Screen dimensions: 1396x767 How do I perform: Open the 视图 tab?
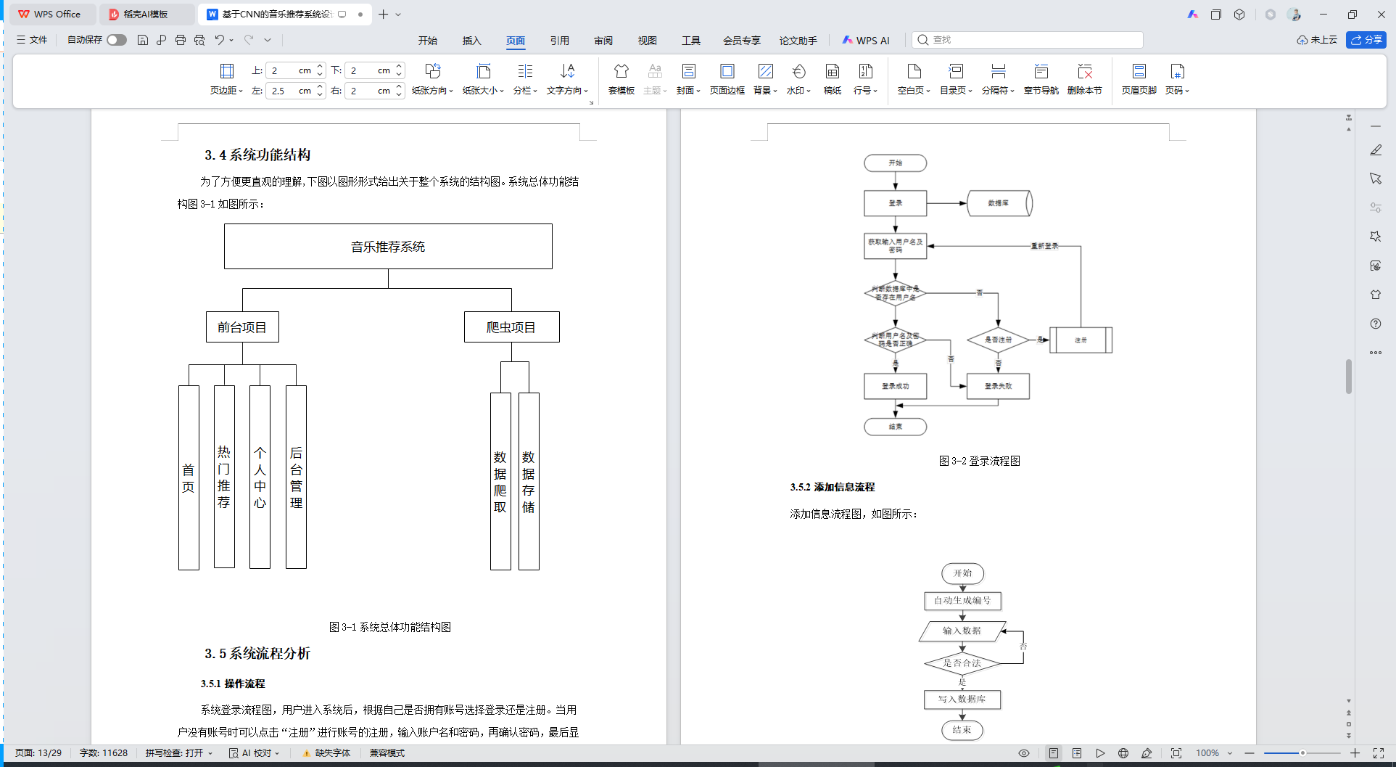[648, 41]
